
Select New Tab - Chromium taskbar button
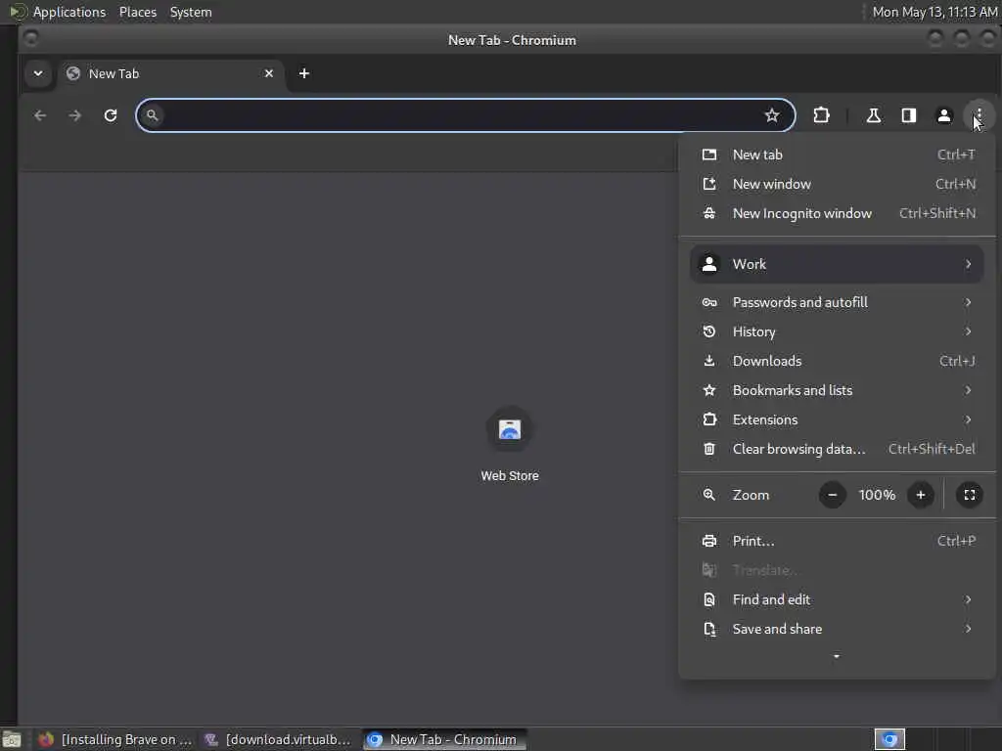coord(445,739)
